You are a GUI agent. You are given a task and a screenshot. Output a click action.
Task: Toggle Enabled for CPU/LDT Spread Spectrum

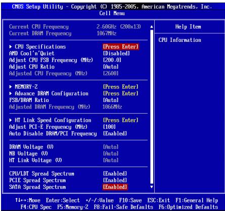click(x=115, y=174)
